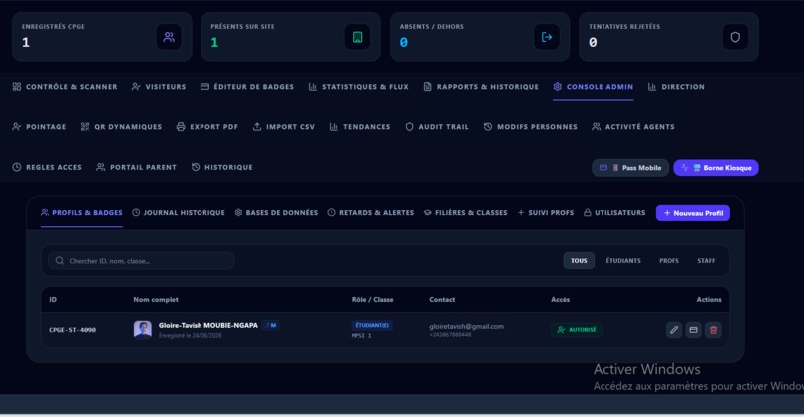Viewport: 804px width, 417px height.
Task: Click the ÉTUDIANT(E) role badge
Action: (x=372, y=325)
